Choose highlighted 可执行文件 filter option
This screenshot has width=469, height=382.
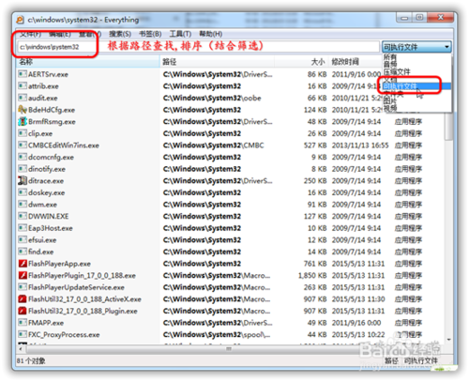coord(416,86)
